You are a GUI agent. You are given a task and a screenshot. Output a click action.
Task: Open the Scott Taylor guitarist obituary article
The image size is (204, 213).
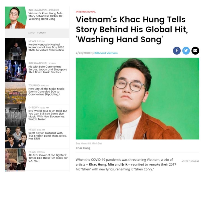point(48,136)
